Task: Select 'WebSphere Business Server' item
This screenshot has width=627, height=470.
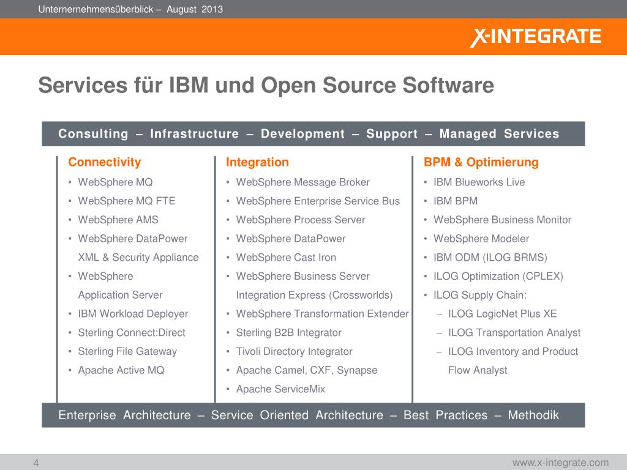Action: click(x=302, y=276)
